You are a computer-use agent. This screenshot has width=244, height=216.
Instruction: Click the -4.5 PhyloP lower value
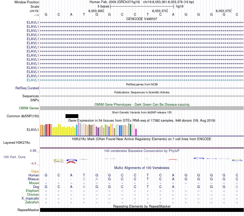pos(33,164)
